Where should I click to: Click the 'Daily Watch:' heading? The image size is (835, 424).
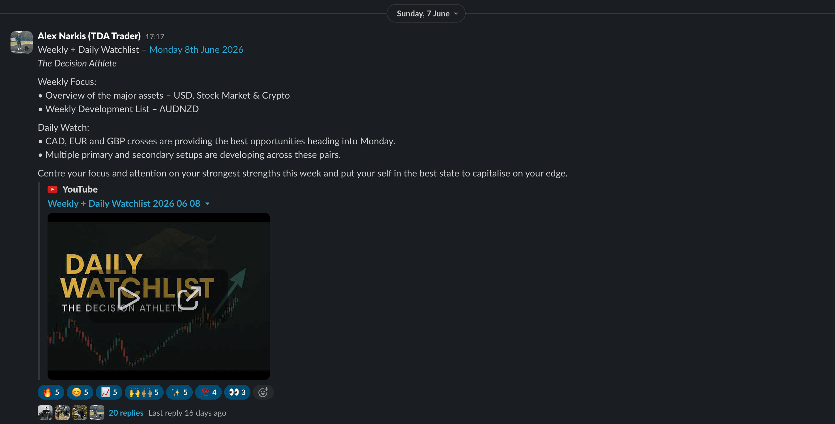pos(64,128)
